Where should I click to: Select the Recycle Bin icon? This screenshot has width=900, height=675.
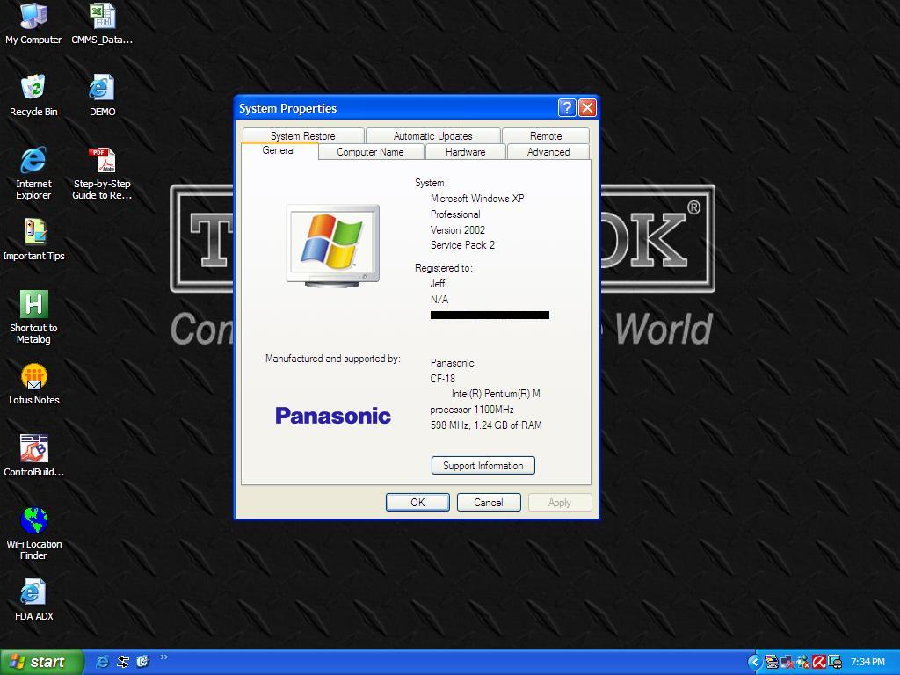click(33, 95)
